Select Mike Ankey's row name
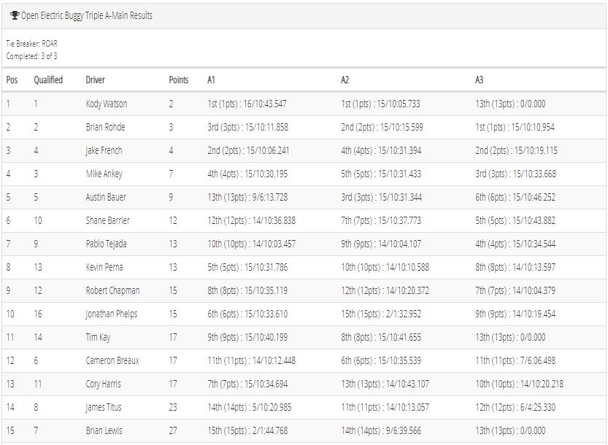The height and width of the screenshot is (445, 608). point(104,174)
